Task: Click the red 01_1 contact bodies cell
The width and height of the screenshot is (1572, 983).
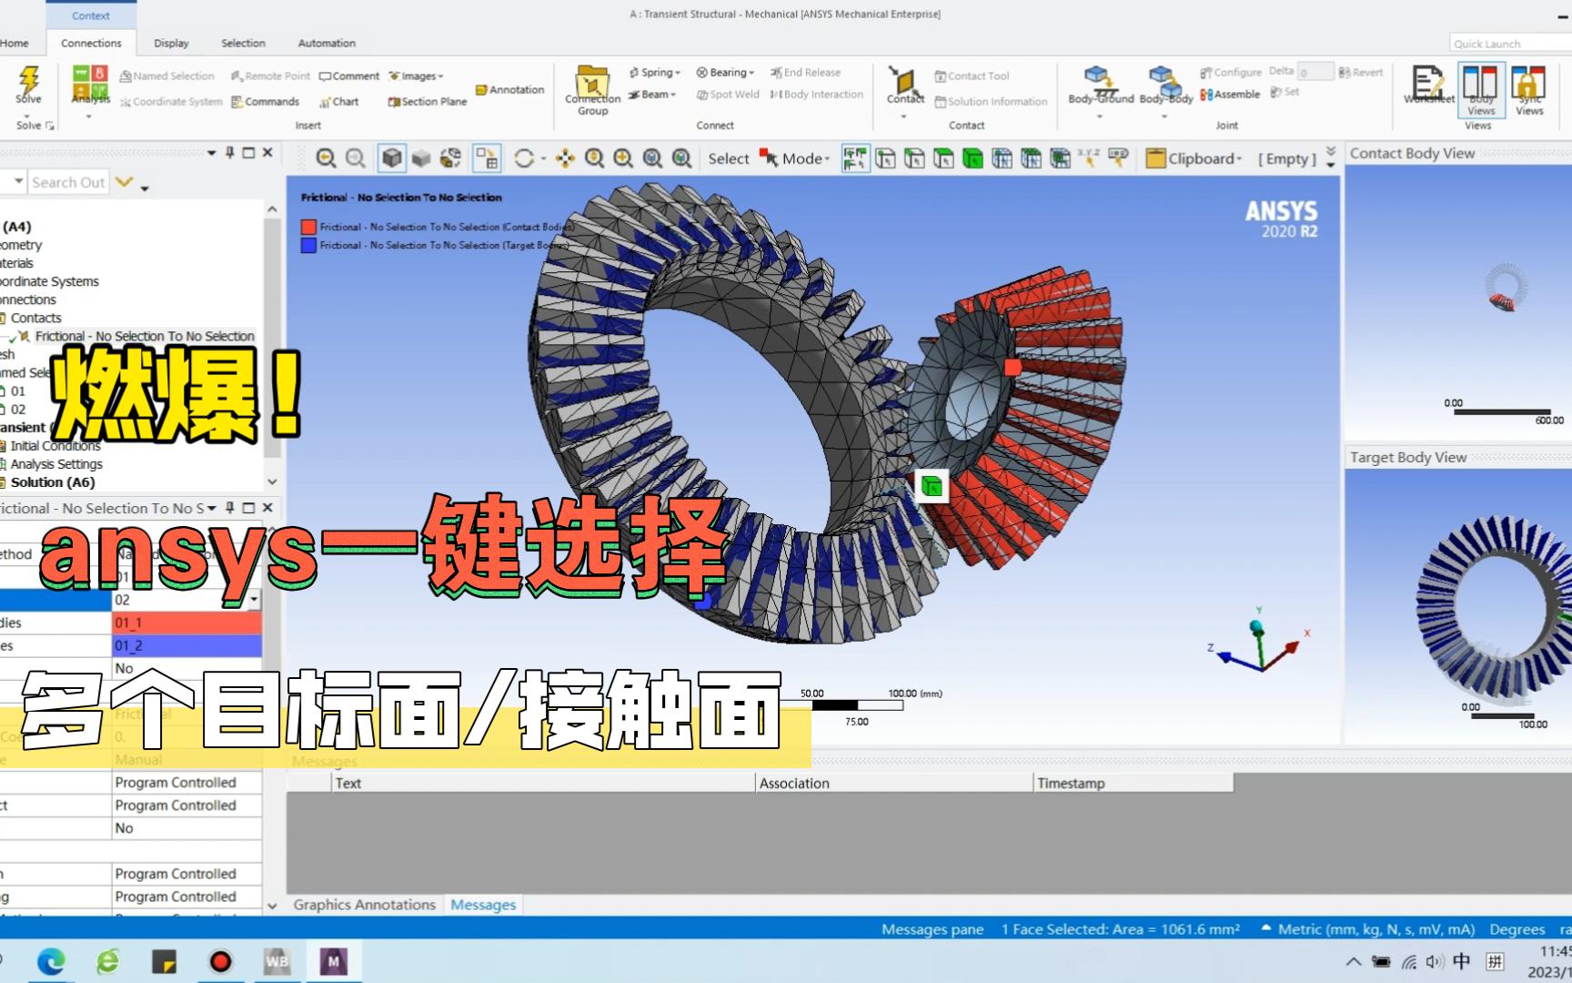Action: (186, 623)
